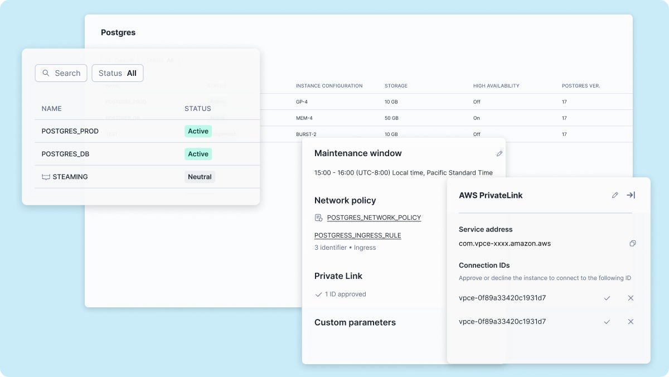Edit AWS PrivateLink using the pencil icon

[x=615, y=195]
